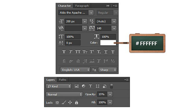Click the horizontal scale 100% field
The height and width of the screenshot is (110, 174).
(x=108, y=37)
